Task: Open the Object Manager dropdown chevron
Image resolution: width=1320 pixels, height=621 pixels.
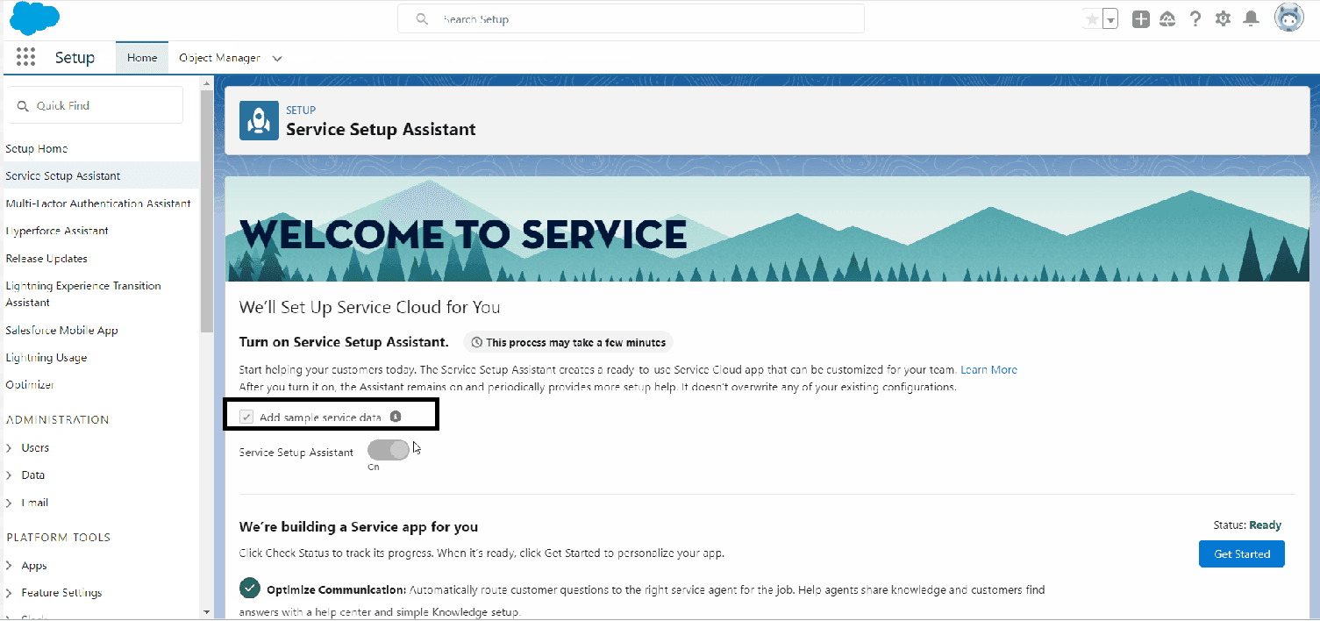Action: point(277,59)
